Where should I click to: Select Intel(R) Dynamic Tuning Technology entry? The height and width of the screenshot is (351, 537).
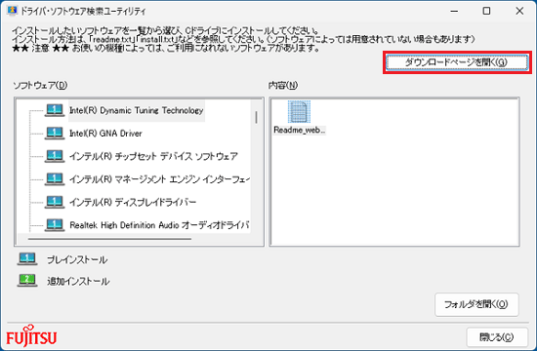point(137,110)
